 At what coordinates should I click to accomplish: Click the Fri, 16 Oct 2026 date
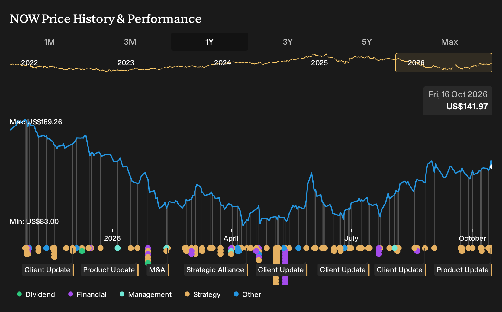pyautogui.click(x=458, y=94)
